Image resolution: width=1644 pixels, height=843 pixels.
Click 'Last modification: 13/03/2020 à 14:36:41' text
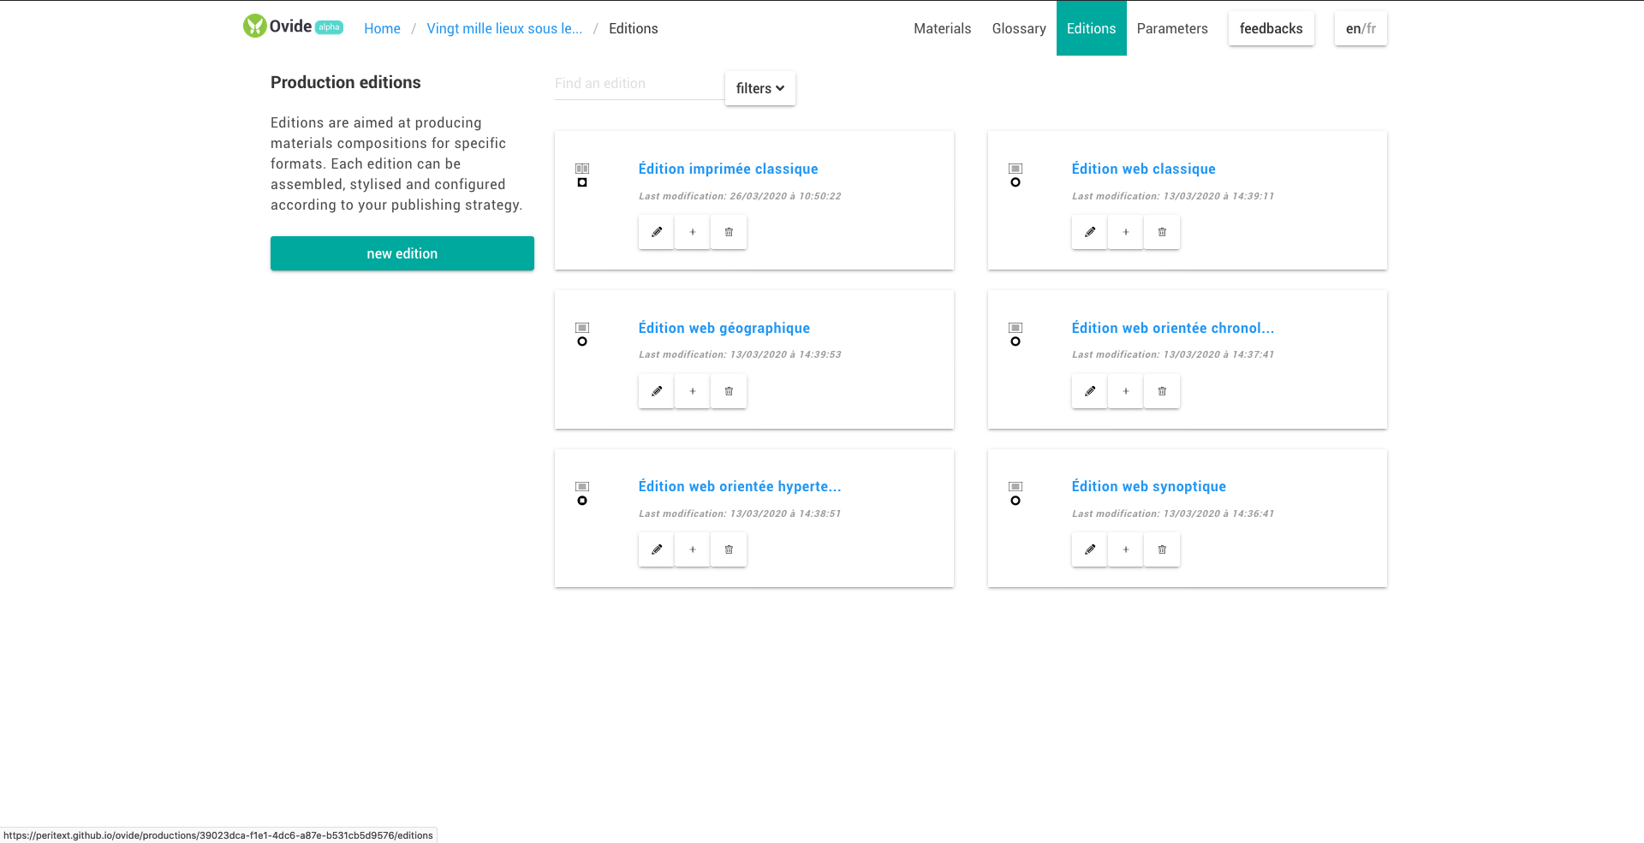point(1173,514)
